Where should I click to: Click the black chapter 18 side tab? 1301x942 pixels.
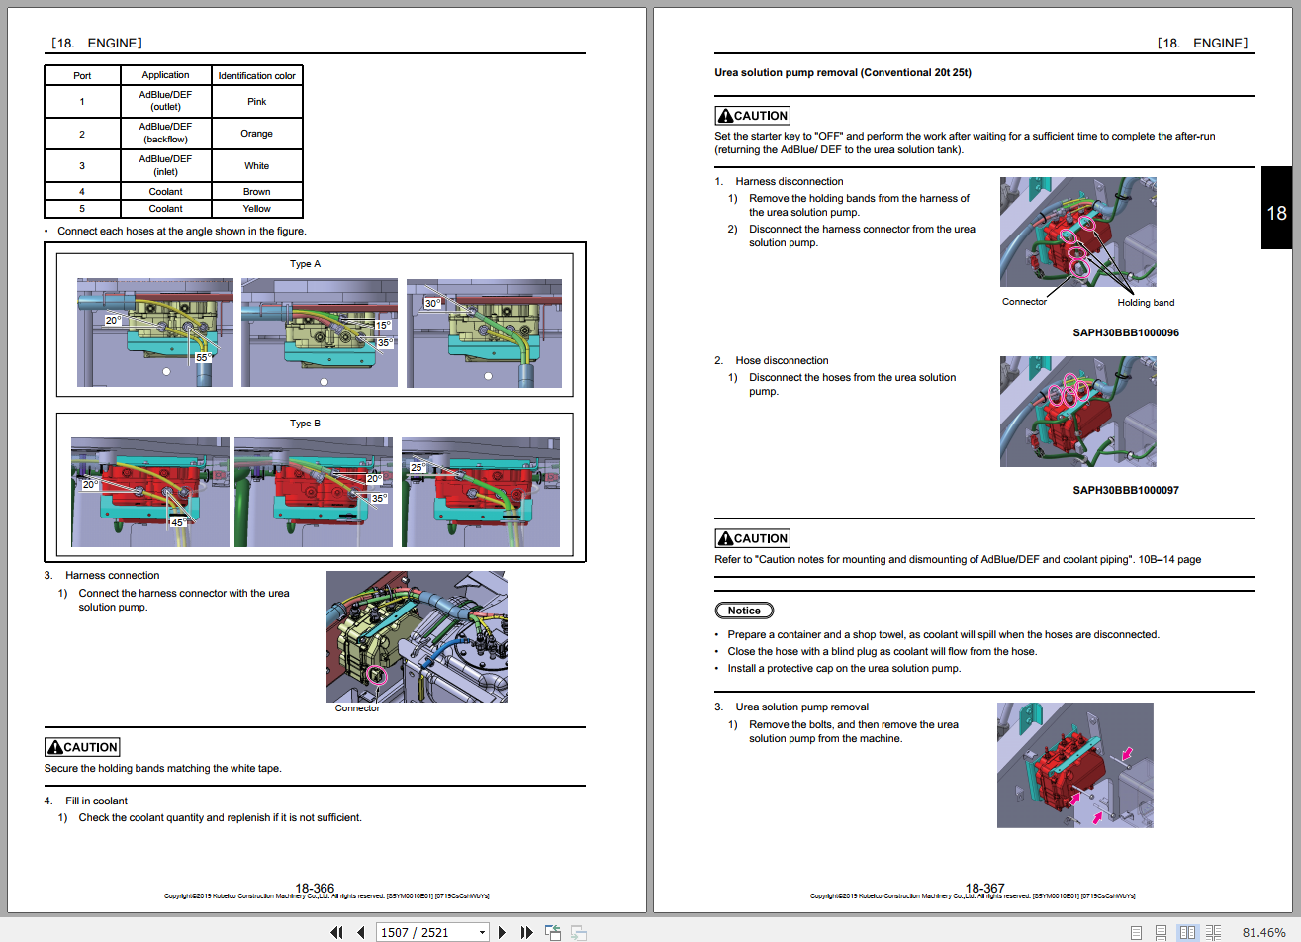pyautogui.click(x=1276, y=208)
